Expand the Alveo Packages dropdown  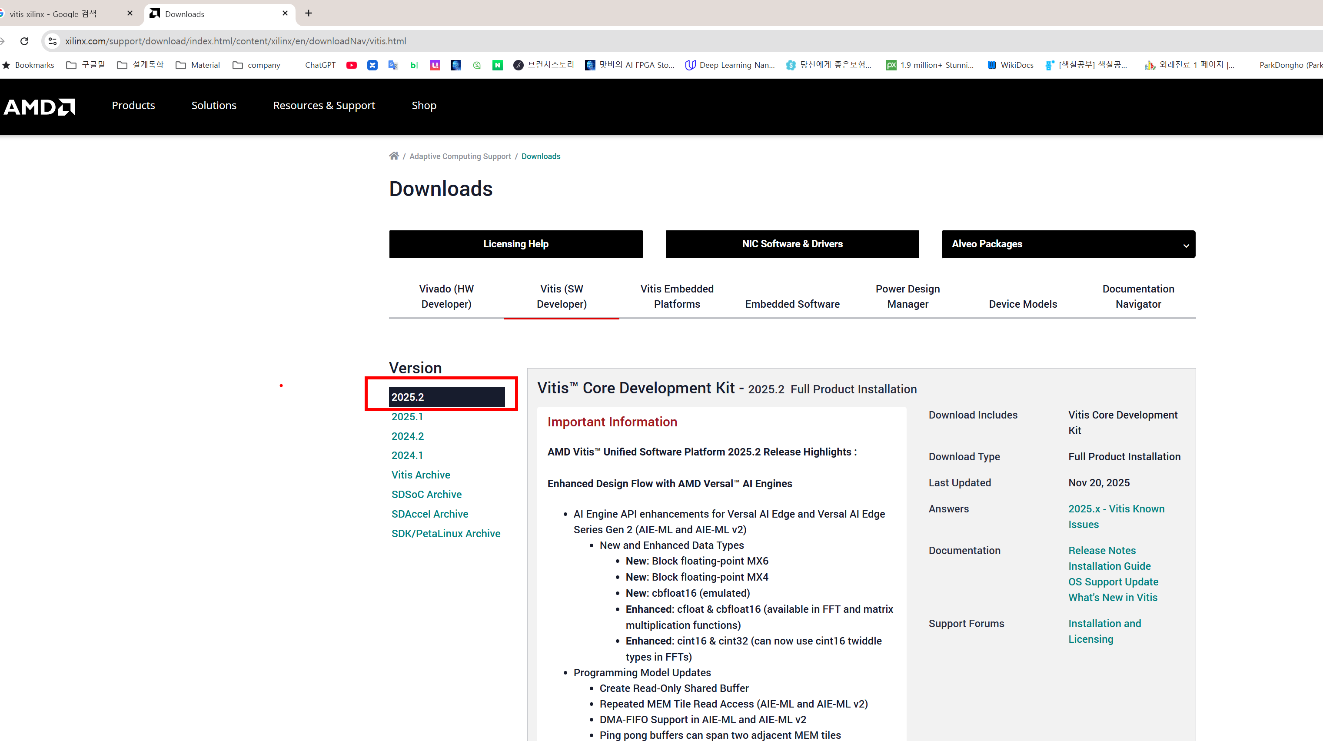(x=1068, y=244)
